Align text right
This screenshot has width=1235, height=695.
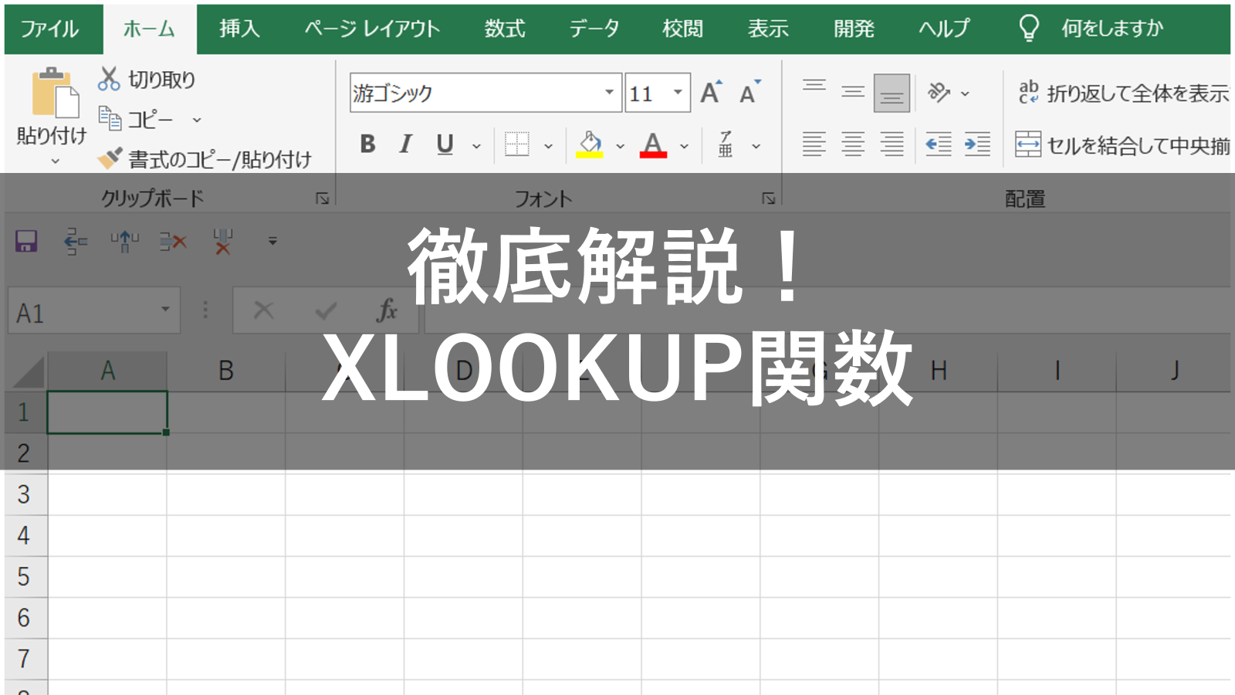(892, 144)
